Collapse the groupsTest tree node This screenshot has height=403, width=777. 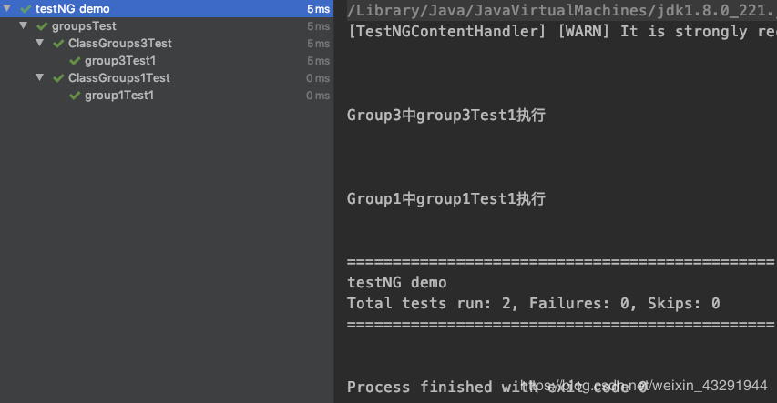point(23,26)
